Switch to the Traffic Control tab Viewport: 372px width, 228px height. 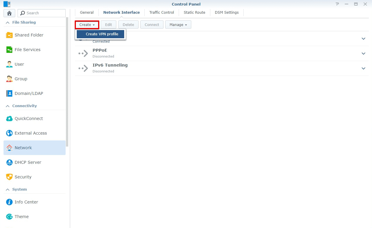161,12
